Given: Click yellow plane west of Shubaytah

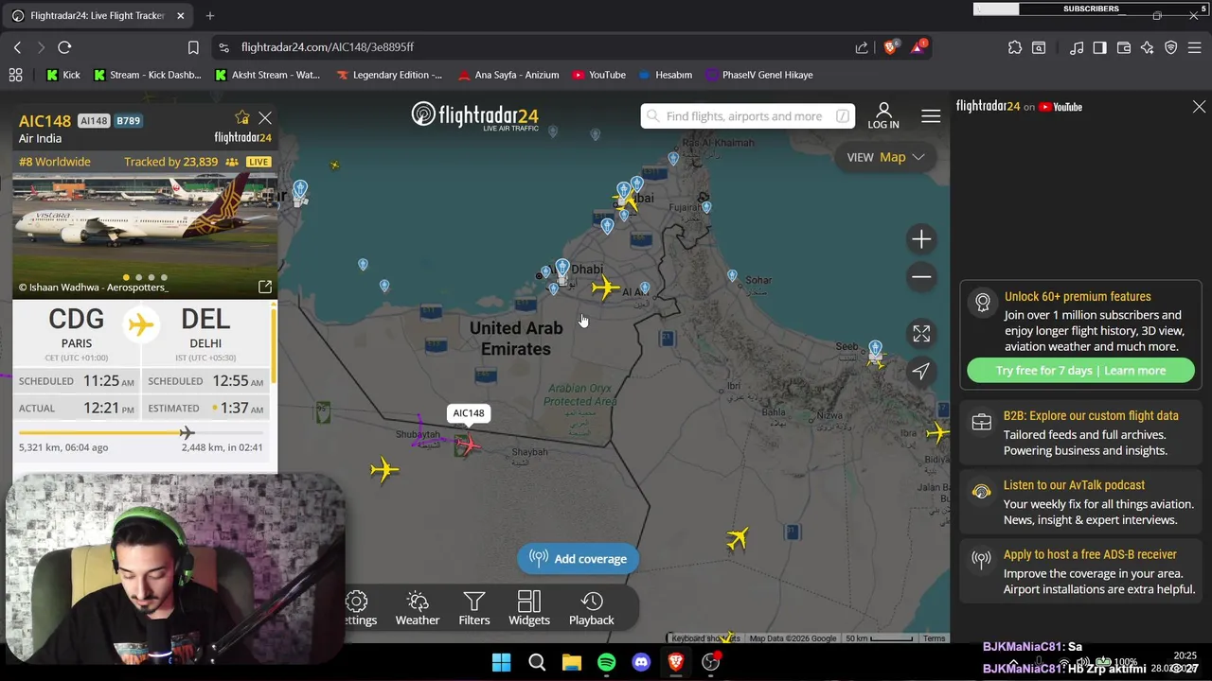Looking at the screenshot, I should click(384, 469).
